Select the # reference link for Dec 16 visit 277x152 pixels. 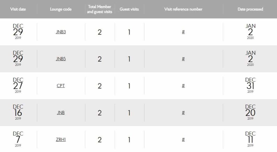click(x=183, y=113)
